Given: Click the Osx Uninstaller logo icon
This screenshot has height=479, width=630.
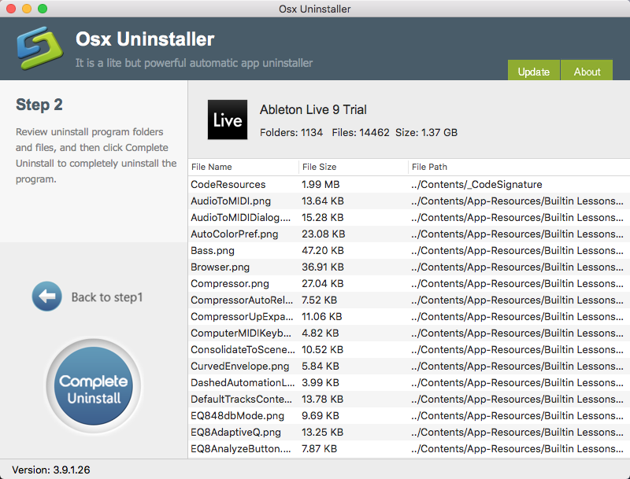Looking at the screenshot, I should tap(37, 48).
